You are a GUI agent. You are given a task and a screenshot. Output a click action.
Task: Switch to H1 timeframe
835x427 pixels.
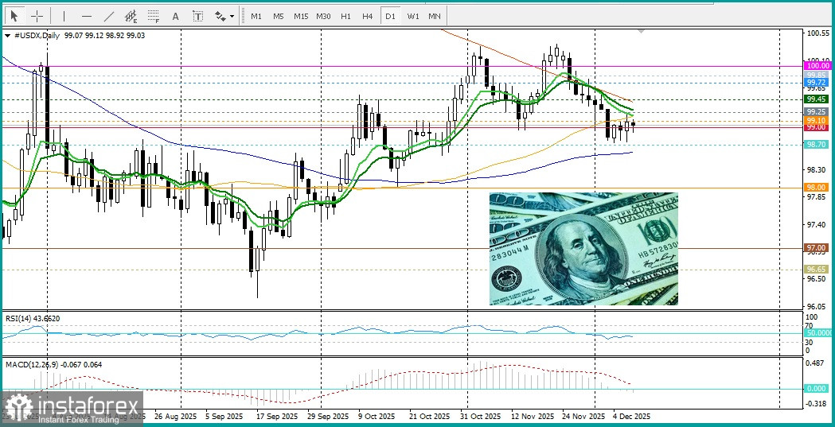[x=345, y=17]
